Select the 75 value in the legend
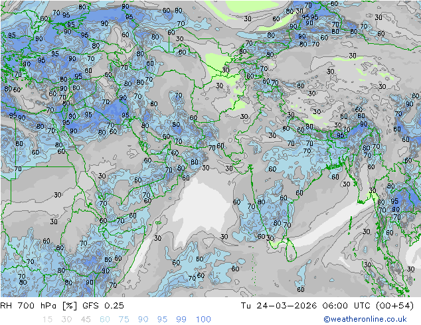 124,320
